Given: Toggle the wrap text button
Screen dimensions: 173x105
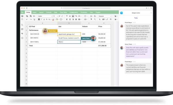Looking at the screenshot, I should [x=76, y=16].
